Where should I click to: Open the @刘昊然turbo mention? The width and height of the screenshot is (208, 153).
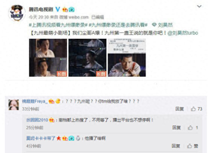point(183,33)
